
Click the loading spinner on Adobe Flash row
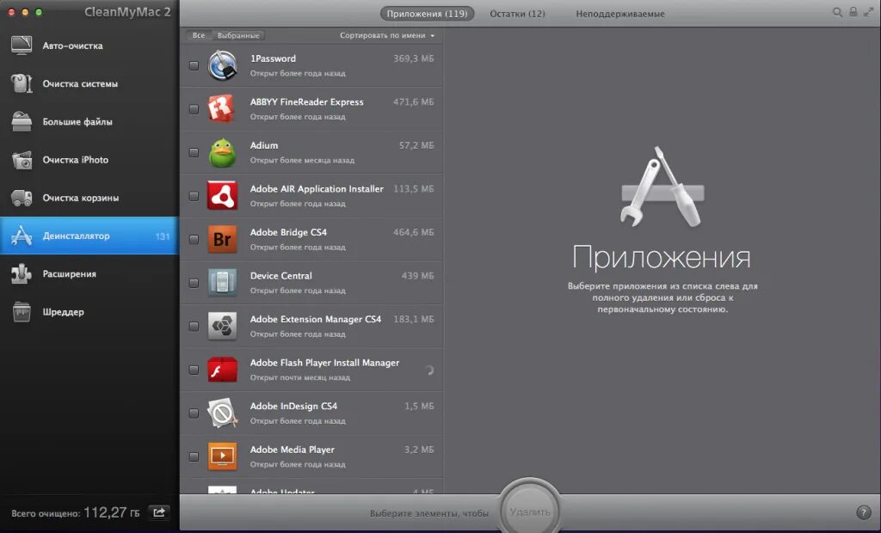coord(428,371)
